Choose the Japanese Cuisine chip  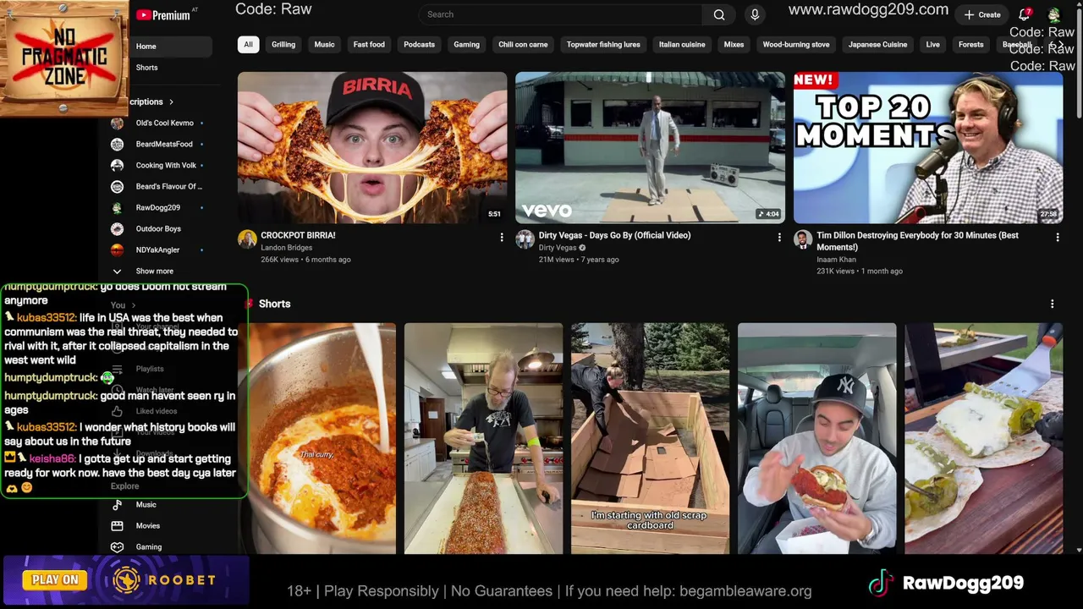click(x=877, y=44)
